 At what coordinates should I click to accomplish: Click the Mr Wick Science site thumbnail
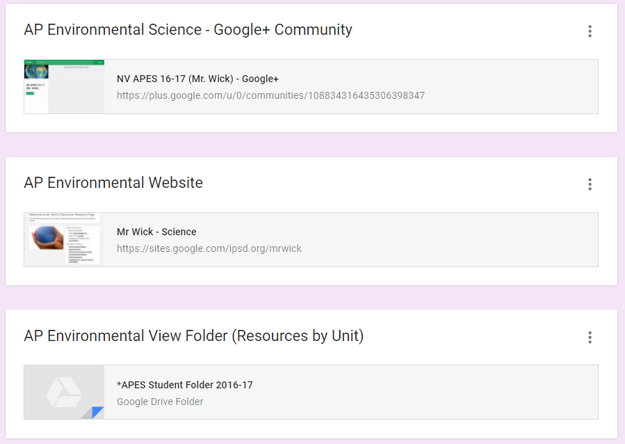click(63, 239)
